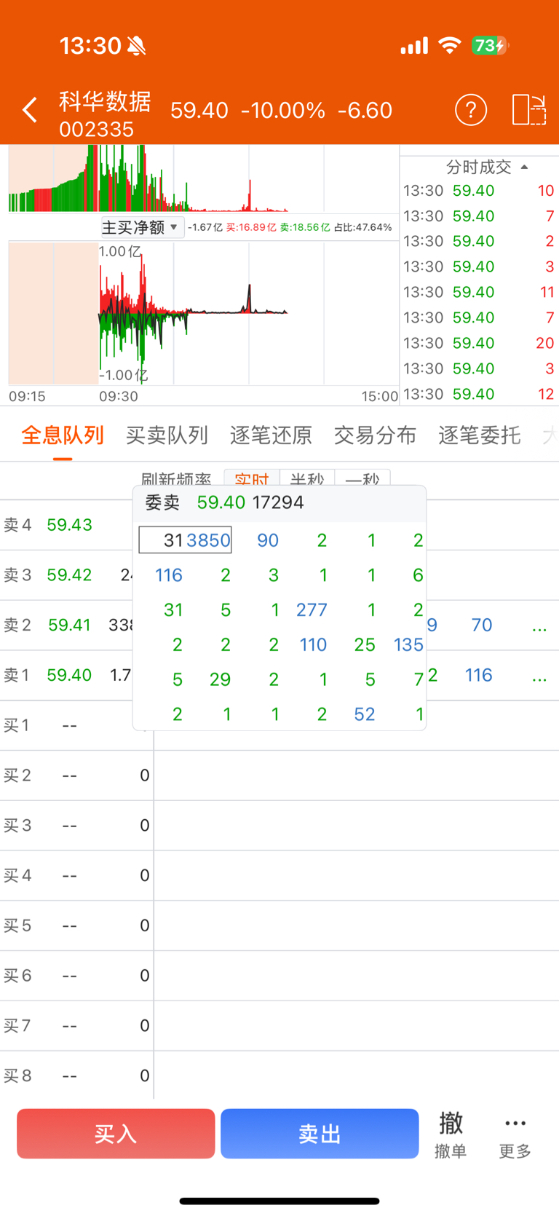Screen dimensions: 559x1216
Task: Select 一秒 refresh frequency
Action: tap(362, 478)
